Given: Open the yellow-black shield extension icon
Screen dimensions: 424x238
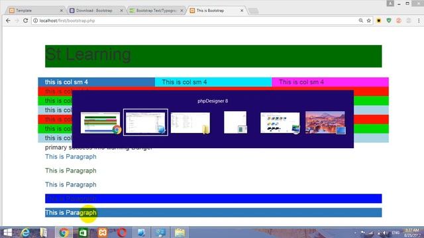Looking at the screenshot, I should [379, 20].
